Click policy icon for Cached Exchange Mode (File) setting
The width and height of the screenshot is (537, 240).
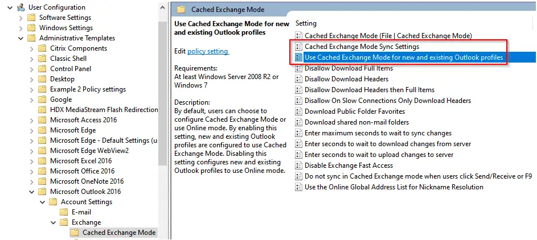299,35
